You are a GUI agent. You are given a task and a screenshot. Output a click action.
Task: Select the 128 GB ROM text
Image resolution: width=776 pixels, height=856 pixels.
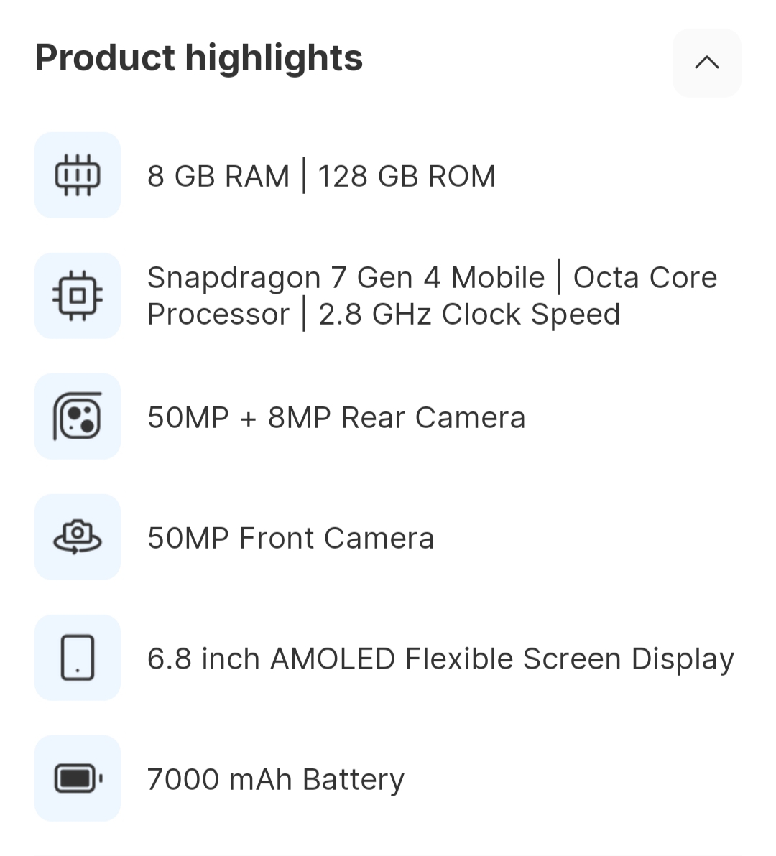407,177
